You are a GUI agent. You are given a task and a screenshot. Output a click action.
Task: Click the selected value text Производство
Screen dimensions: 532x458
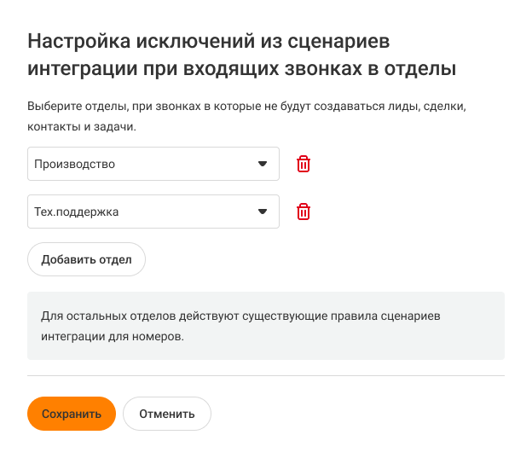pyautogui.click(x=74, y=164)
